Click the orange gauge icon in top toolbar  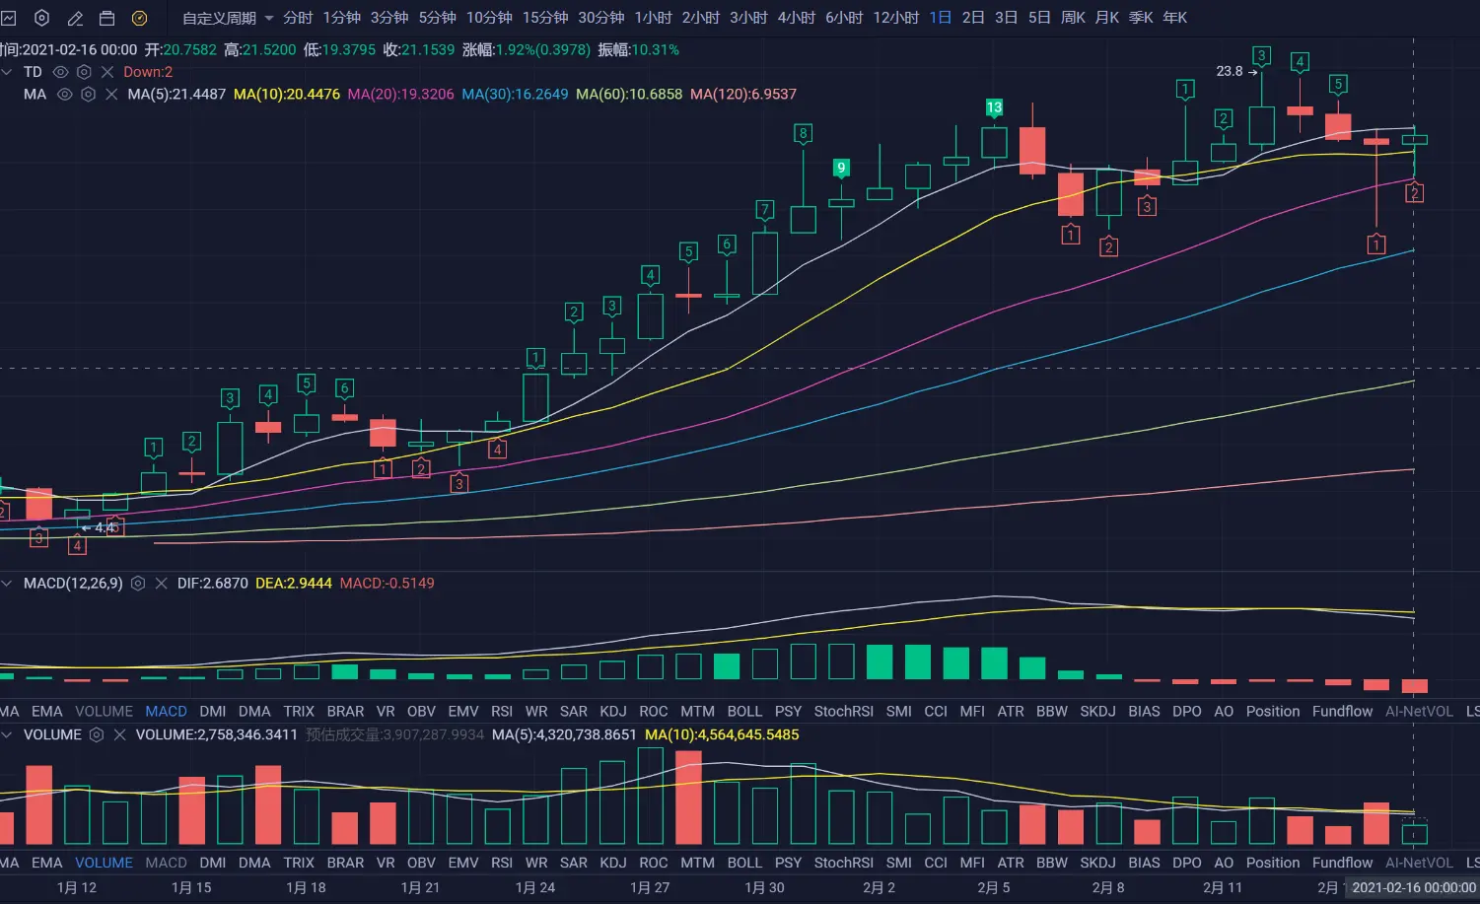tap(140, 18)
